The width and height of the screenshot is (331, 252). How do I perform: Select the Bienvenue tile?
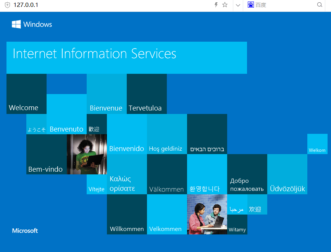107,94
